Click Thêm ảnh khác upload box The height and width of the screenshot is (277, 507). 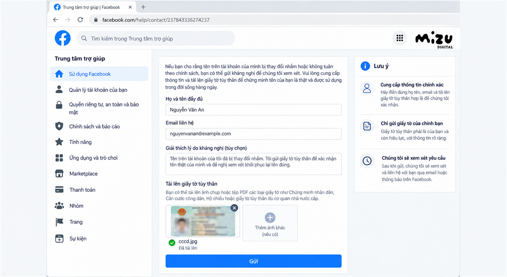coord(270,223)
